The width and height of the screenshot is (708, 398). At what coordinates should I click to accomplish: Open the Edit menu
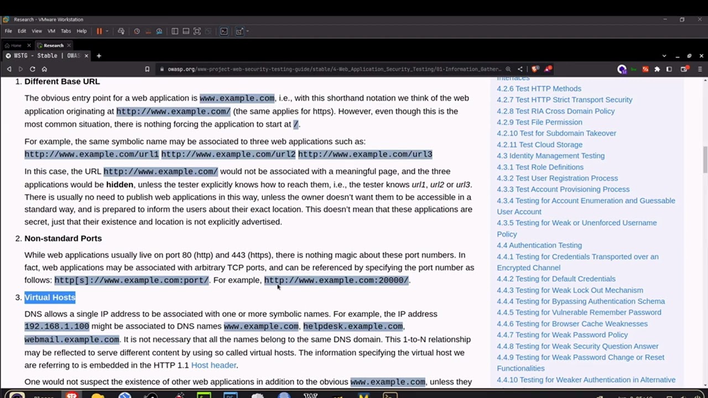point(22,31)
